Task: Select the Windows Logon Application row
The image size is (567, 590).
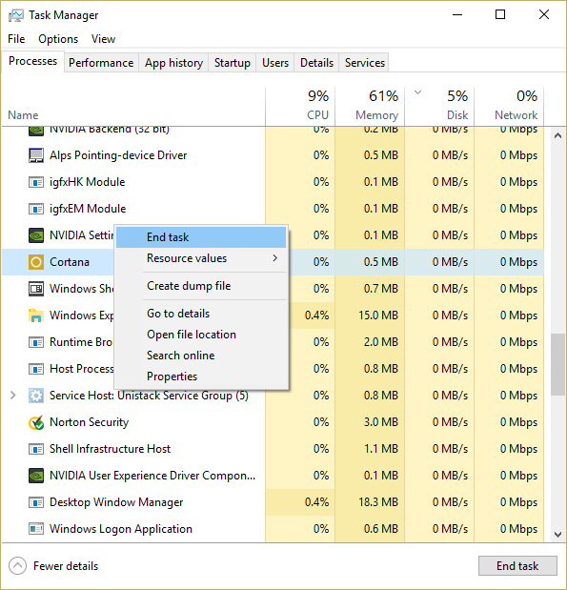Action: pyautogui.click(x=273, y=529)
